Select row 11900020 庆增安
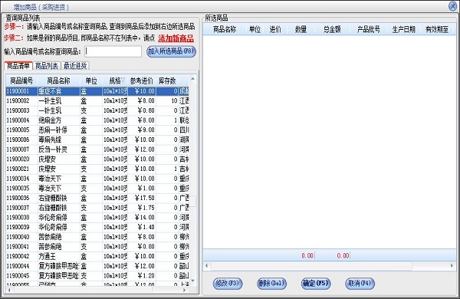This screenshot has height=299, width=460. click(97, 159)
